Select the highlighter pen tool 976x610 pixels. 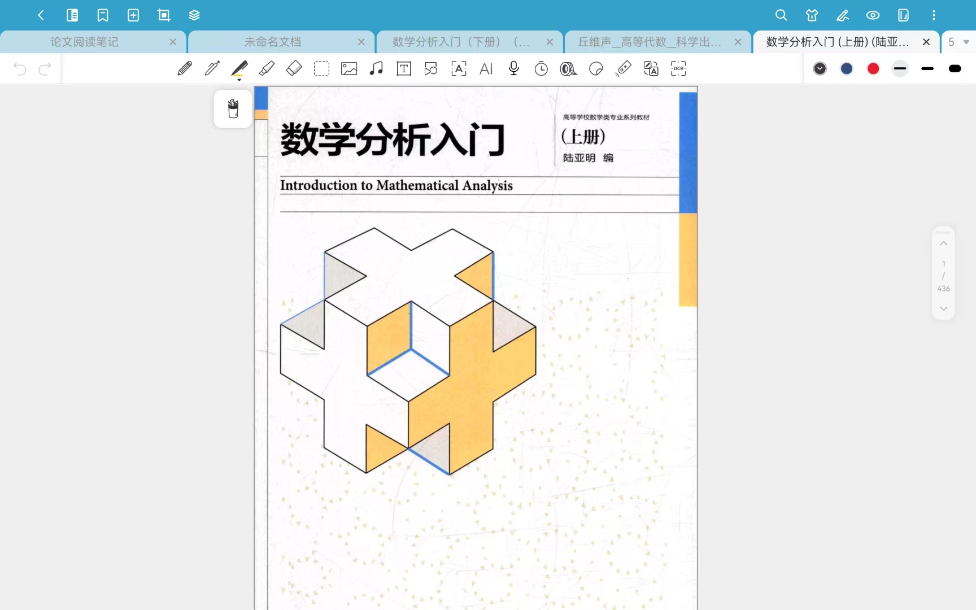[239, 69]
